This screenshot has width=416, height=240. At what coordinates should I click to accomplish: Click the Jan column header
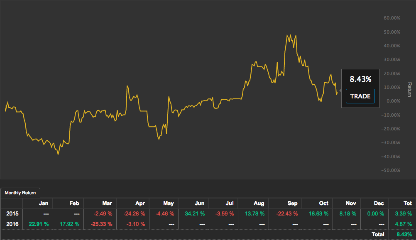(44, 203)
